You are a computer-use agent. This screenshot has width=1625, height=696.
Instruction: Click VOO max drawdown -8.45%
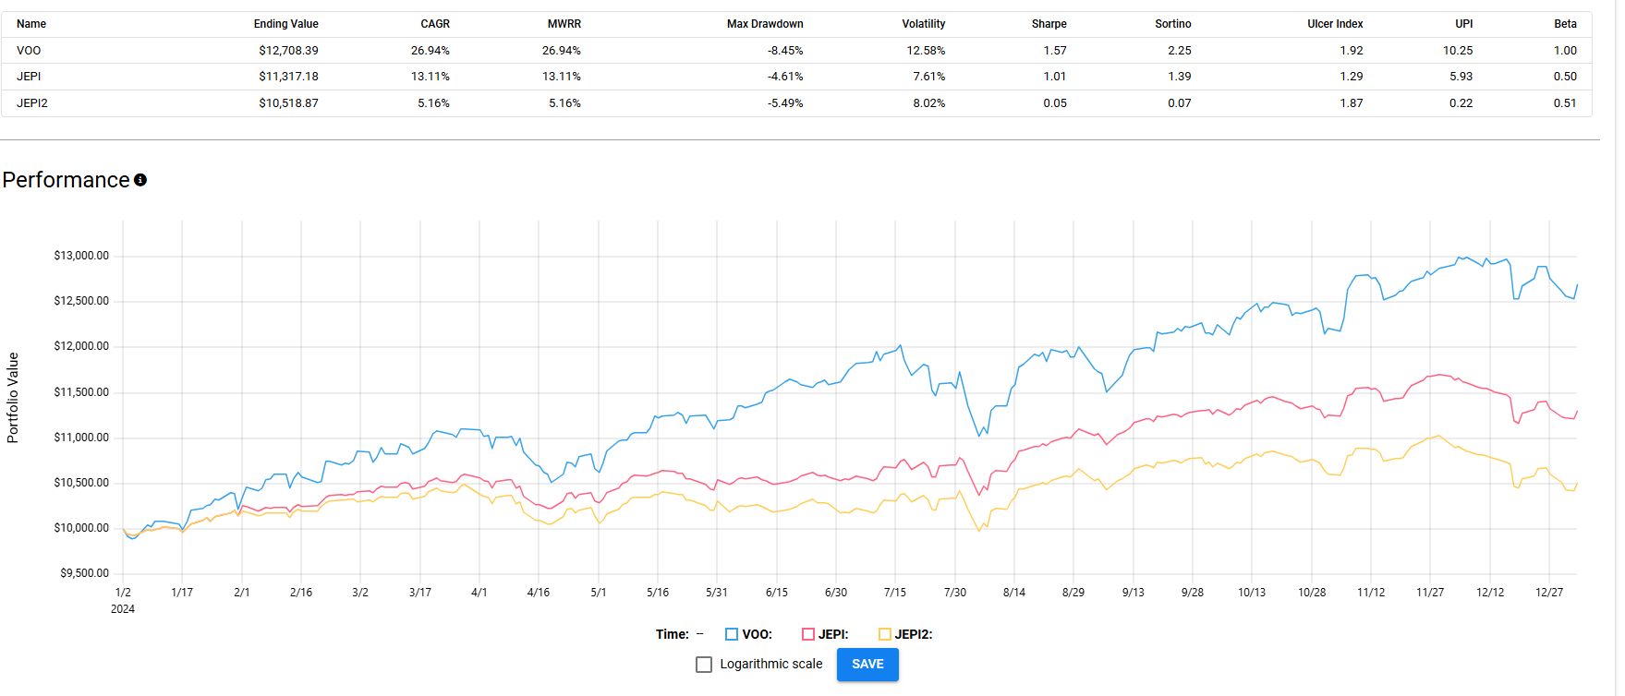785,51
